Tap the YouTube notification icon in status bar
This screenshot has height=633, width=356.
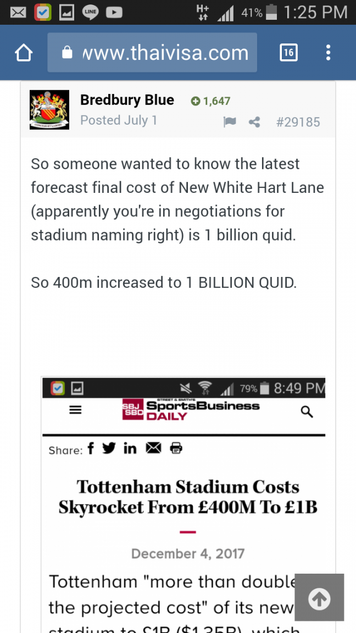(114, 13)
